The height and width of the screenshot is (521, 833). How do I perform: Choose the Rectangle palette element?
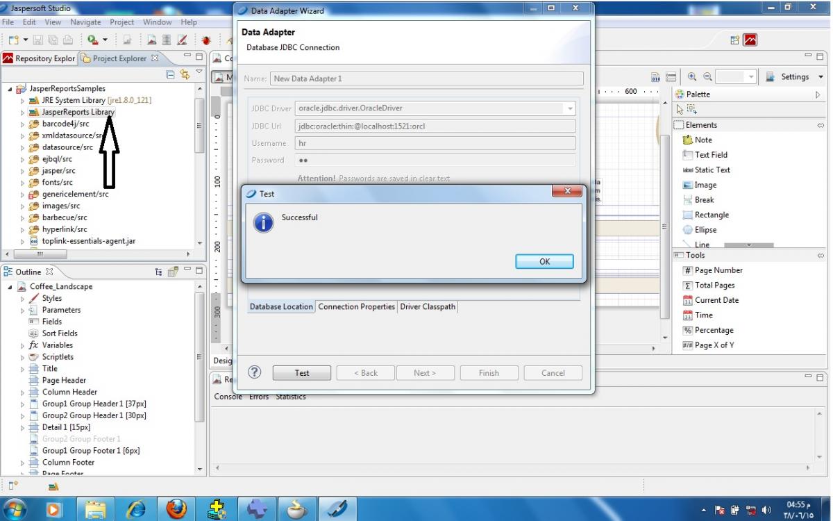pos(711,215)
